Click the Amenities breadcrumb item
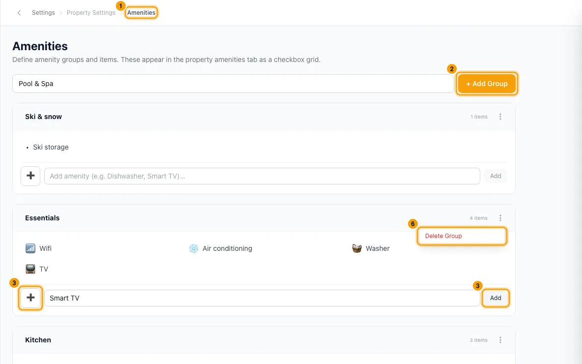 pos(141,13)
